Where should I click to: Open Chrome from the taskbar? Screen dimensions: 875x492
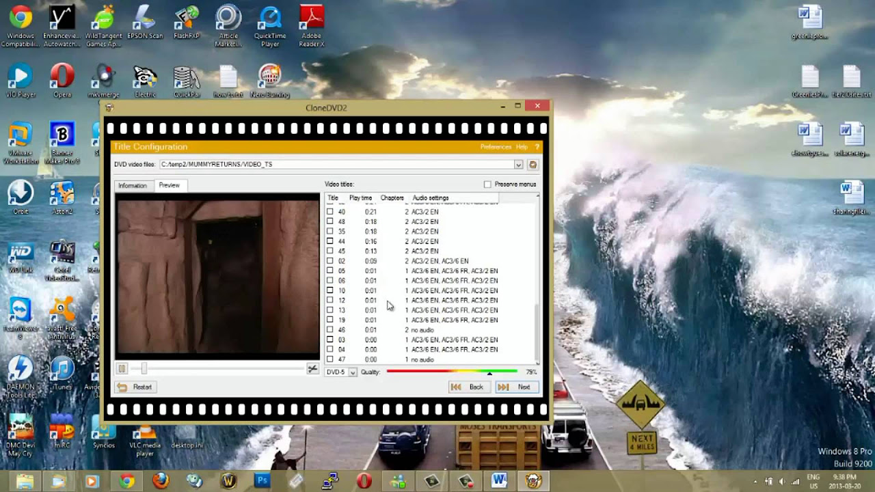(x=126, y=481)
